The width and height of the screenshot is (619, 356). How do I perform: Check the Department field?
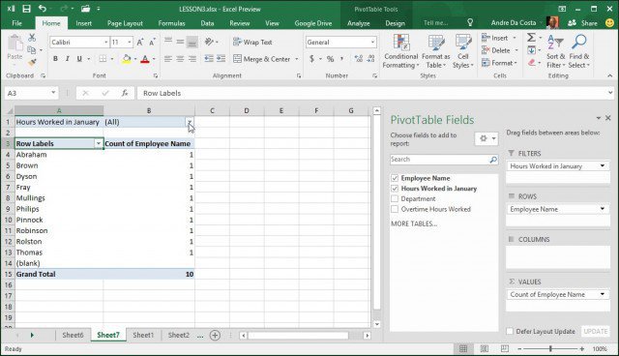pos(395,198)
